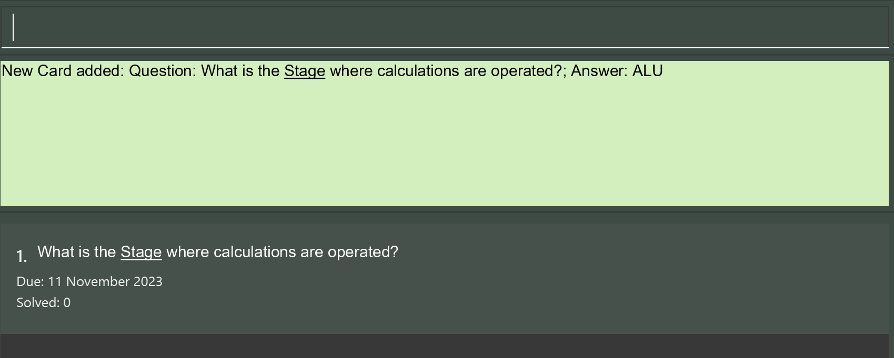Click the card question text

(x=218, y=252)
